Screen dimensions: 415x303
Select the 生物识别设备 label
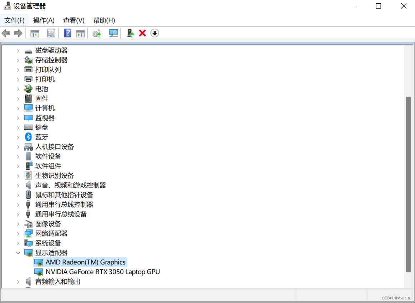tap(55, 176)
